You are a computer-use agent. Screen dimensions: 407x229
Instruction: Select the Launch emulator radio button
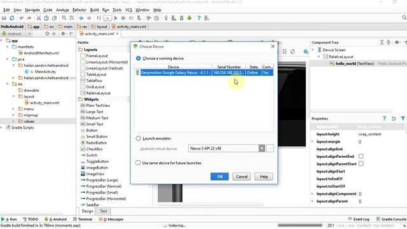click(x=139, y=139)
